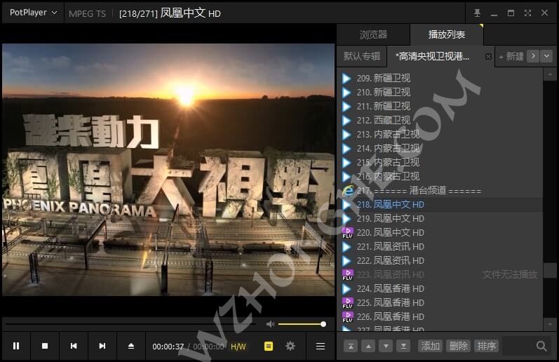Click the playlist scrollbar down arrow
Screen dimensions: 559x362
click(550, 324)
